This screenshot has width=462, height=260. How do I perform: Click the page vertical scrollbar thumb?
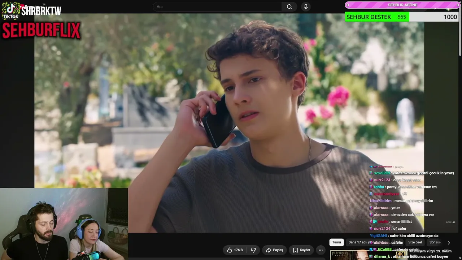point(460,30)
